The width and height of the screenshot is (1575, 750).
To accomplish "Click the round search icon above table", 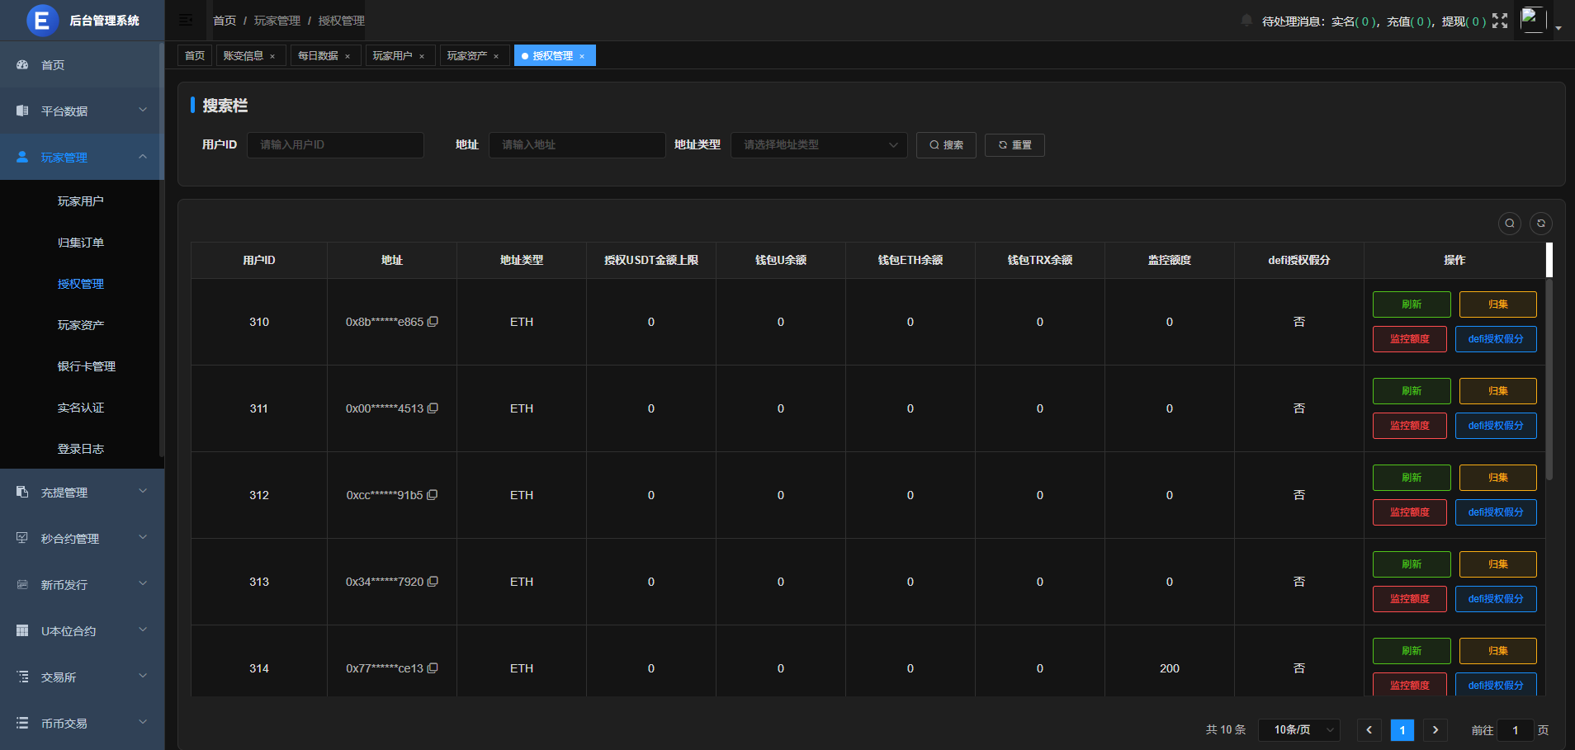I will 1509,224.
